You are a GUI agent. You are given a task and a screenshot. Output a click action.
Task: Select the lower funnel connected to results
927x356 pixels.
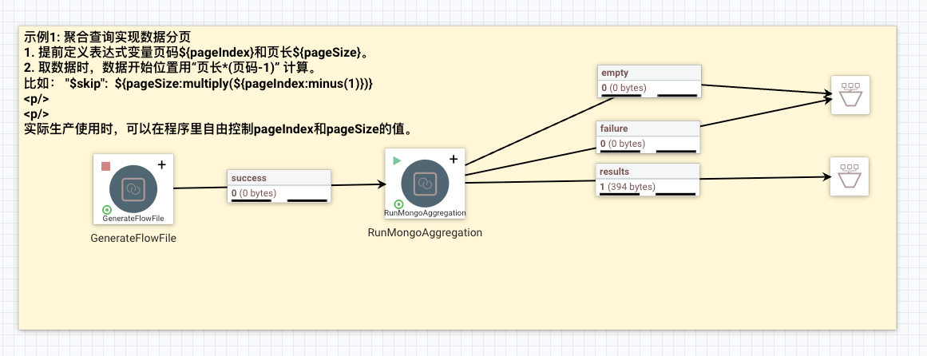click(850, 176)
